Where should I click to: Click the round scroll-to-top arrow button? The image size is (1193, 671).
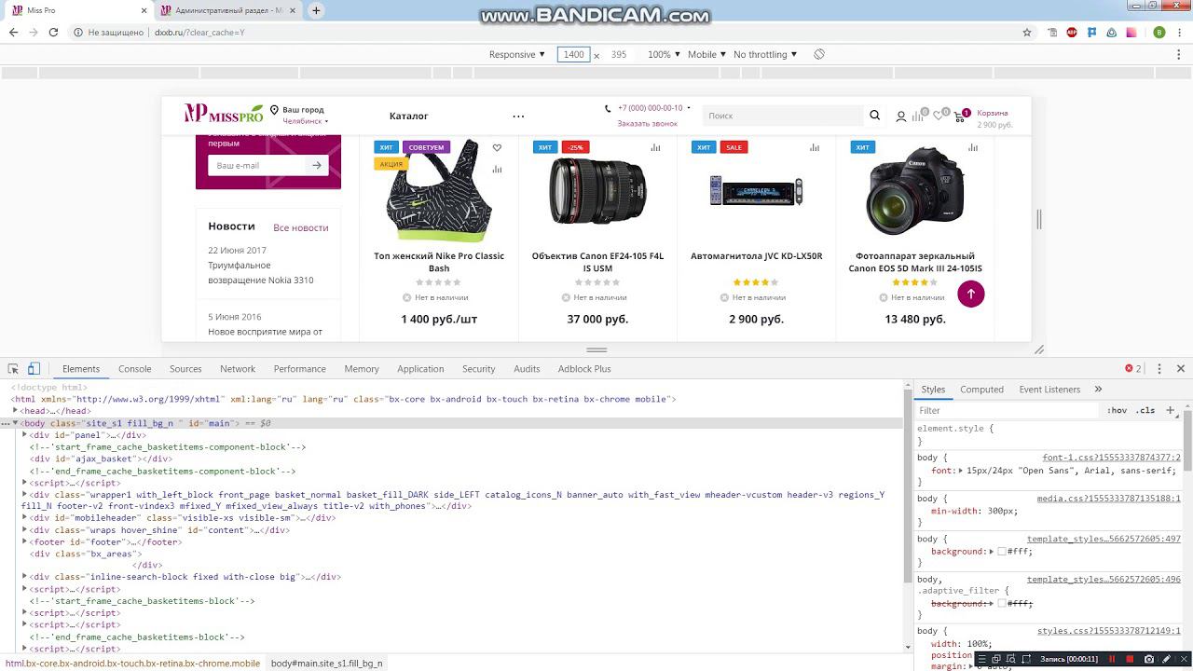click(970, 294)
